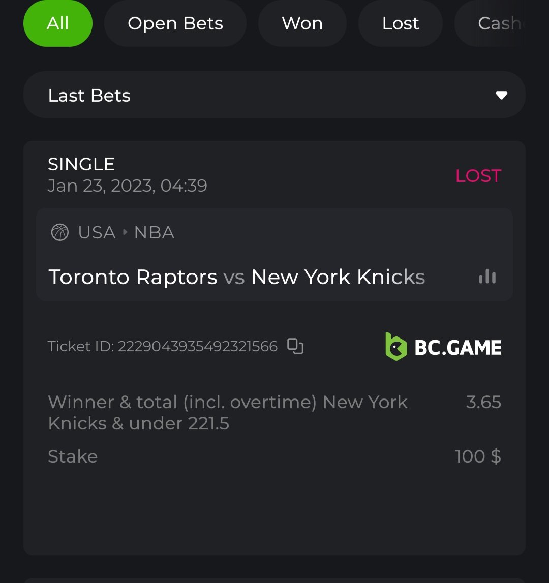
Task: Show only Won bets
Action: tap(302, 23)
